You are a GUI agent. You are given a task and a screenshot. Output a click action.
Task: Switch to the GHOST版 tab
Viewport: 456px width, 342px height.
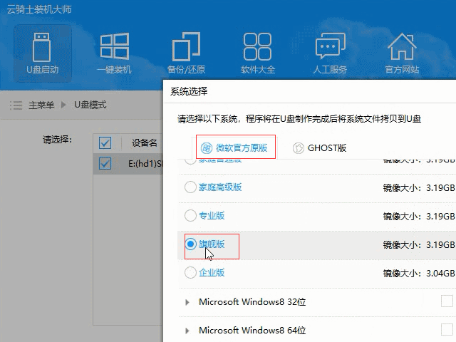(319, 147)
